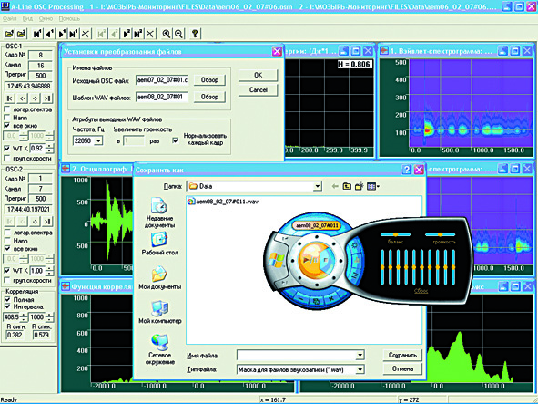Click Отмена in save dialog
Viewport: 538px width, 404px height.
[402, 369]
